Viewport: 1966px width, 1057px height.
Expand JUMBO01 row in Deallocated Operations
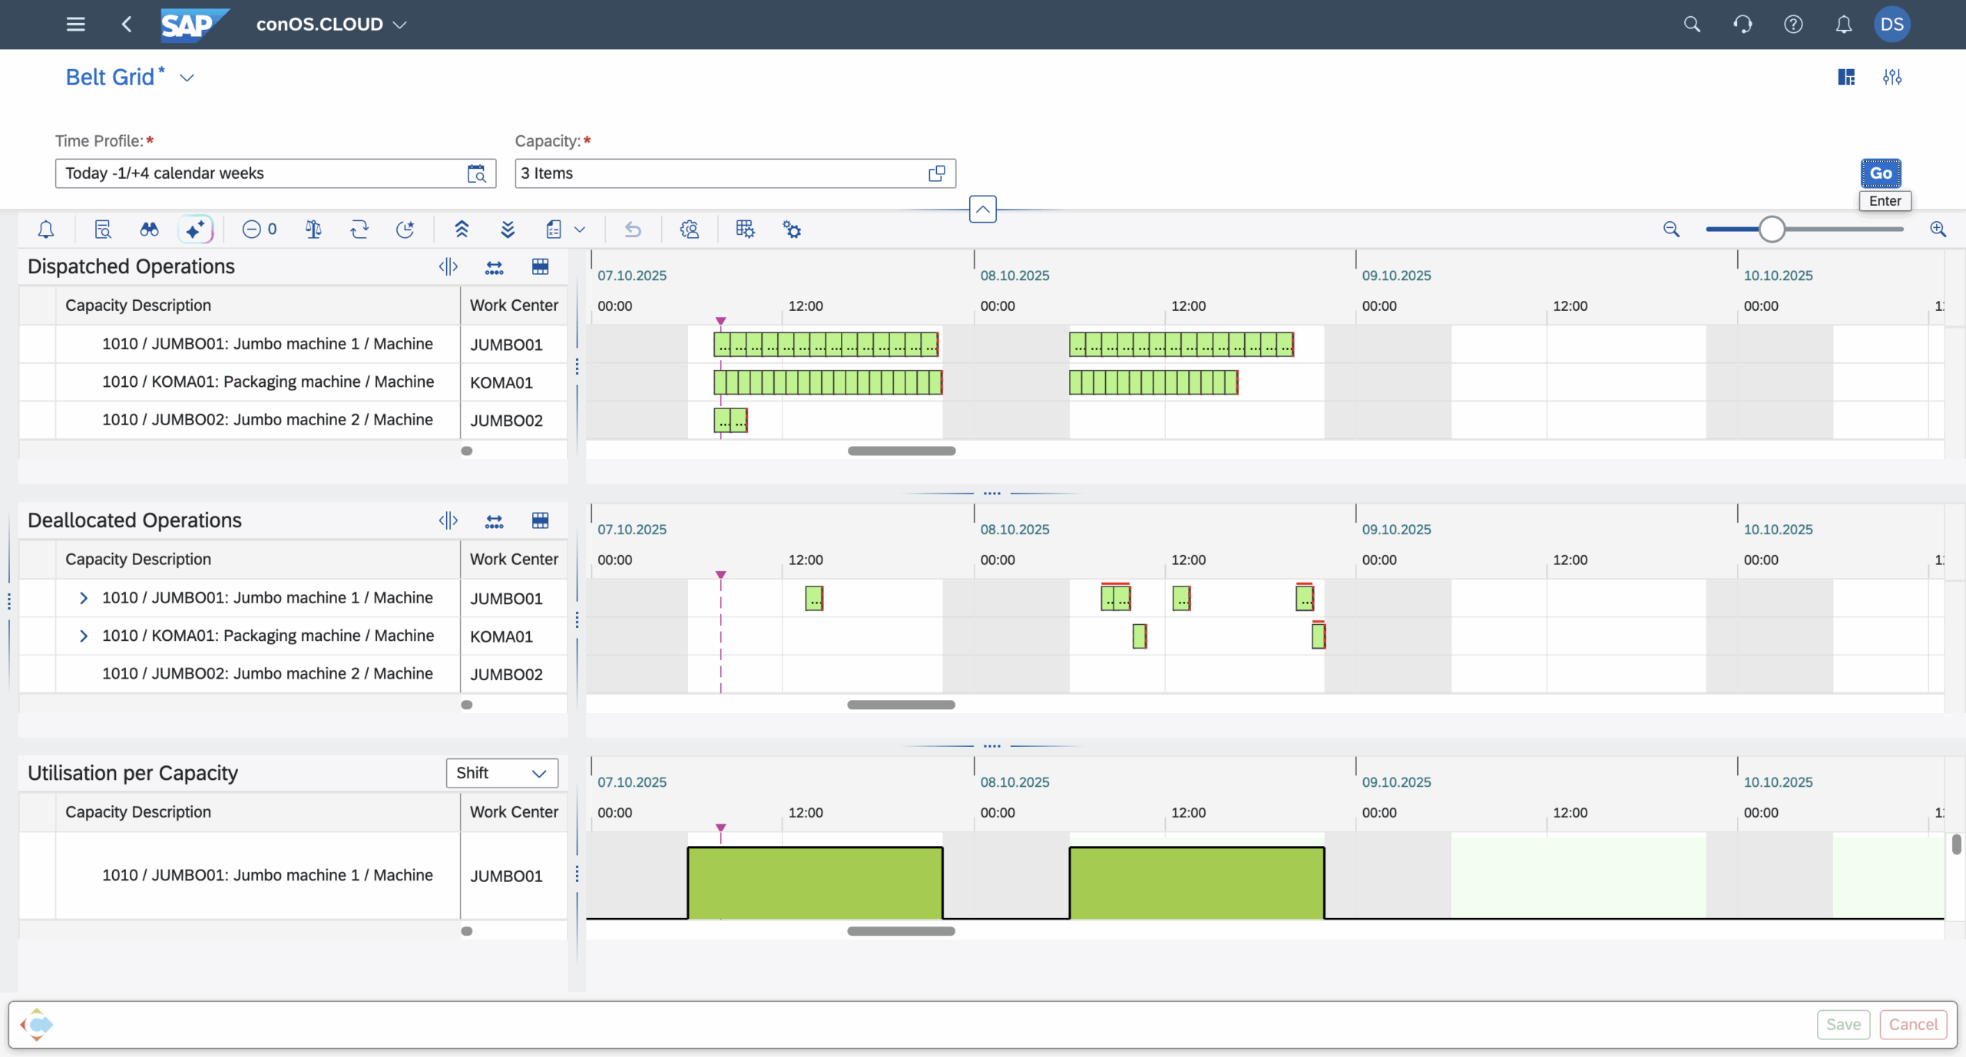[84, 598]
